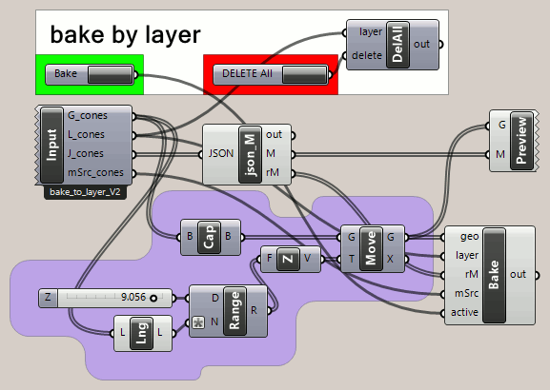Viewport: 550px width, 390px height.
Task: Select the Preview component
Action: click(521, 141)
